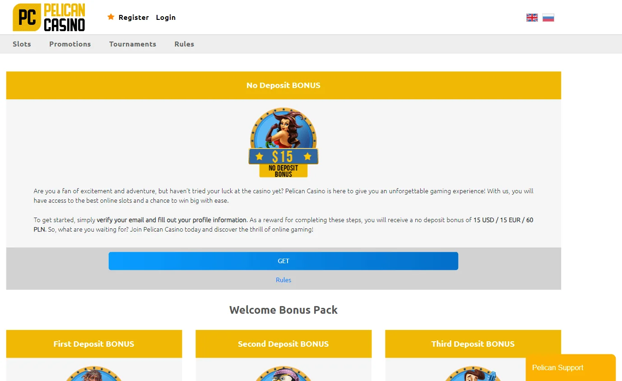622x381 pixels.
Task: Open the Login link
Action: (x=166, y=17)
